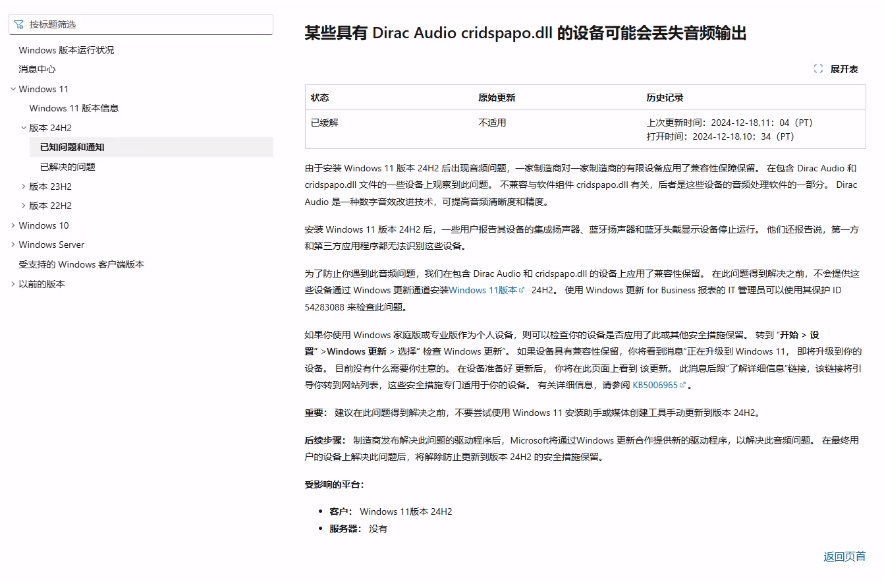Click the 重要： bold label
The width and height of the screenshot is (884, 582).
(316, 413)
